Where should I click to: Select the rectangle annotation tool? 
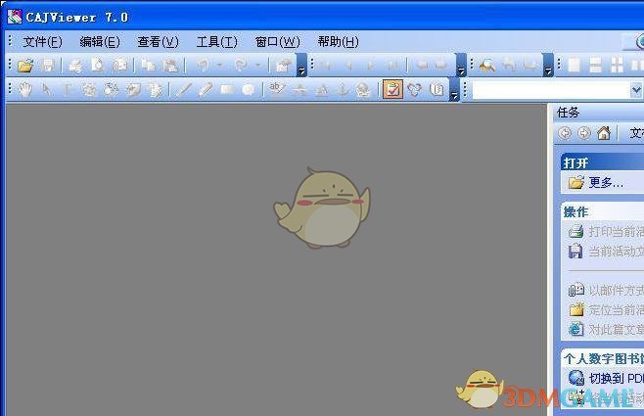(227, 89)
